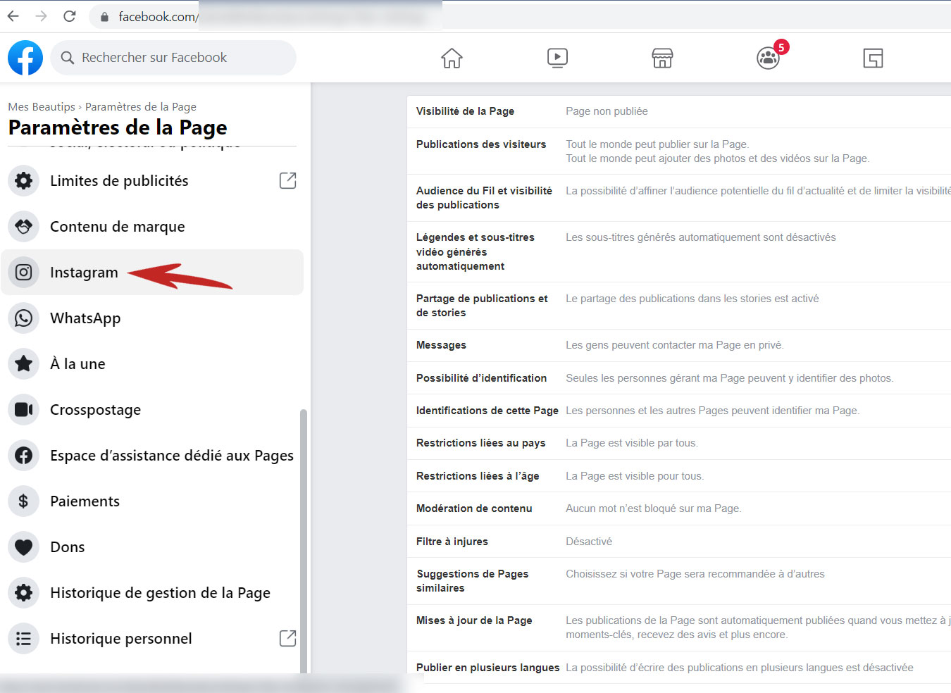
Task: Open the Marketplace icon
Action: [662, 58]
